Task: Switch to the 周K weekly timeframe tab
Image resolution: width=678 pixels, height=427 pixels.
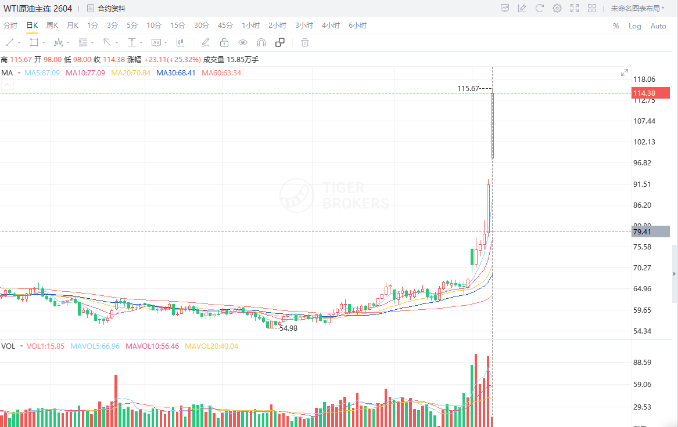Action: [x=52, y=26]
